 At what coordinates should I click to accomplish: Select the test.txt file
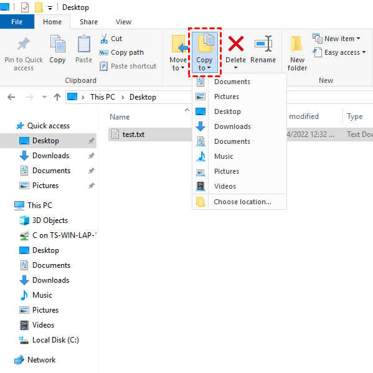(133, 135)
